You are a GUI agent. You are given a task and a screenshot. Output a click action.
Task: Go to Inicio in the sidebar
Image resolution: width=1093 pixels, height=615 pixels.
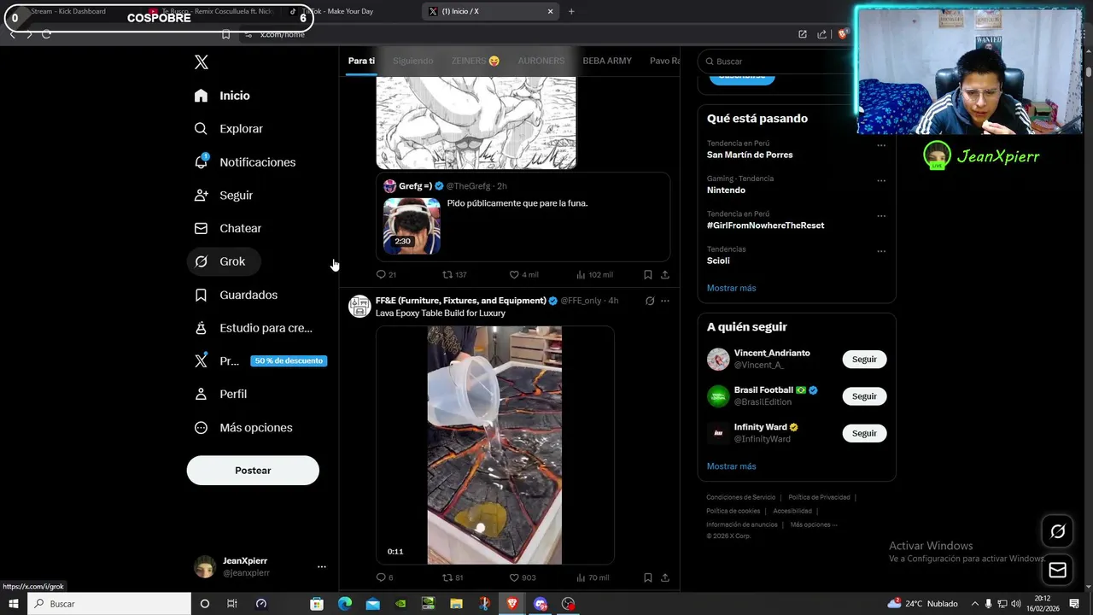point(222,96)
